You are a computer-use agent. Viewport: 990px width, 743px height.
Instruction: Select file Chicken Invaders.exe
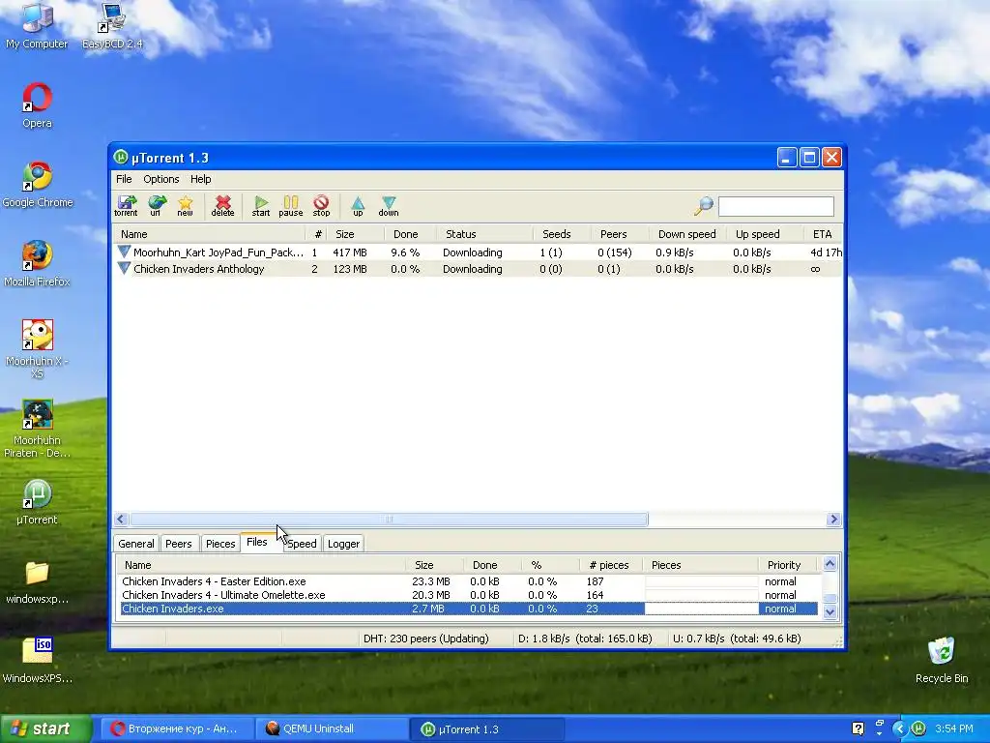(469, 609)
